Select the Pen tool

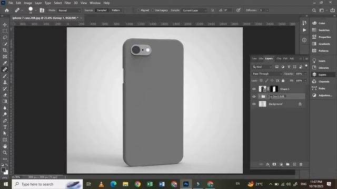point(5,121)
